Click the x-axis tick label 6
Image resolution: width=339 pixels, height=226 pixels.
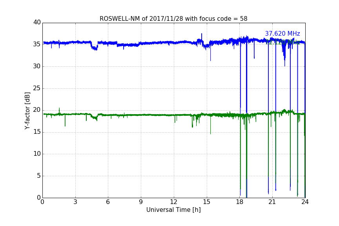(108, 202)
